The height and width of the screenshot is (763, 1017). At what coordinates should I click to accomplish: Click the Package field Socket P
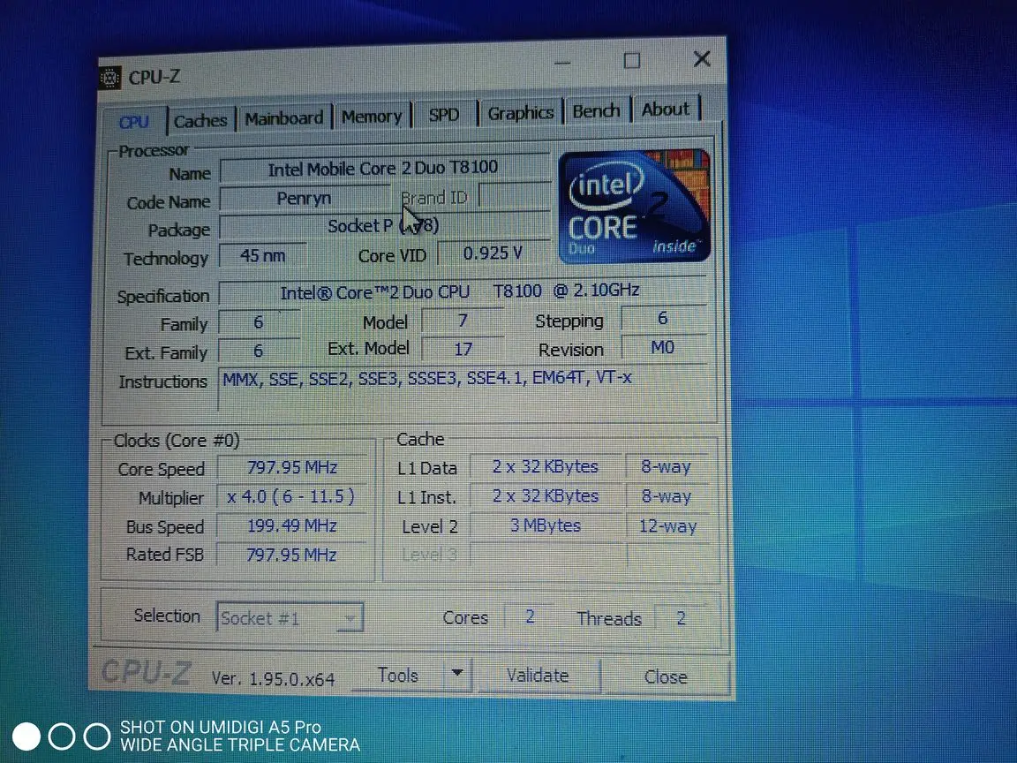pos(383,226)
